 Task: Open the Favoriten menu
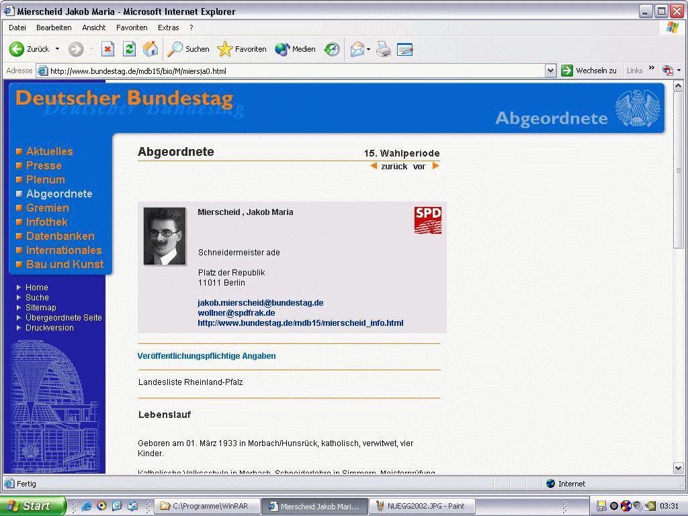[132, 28]
